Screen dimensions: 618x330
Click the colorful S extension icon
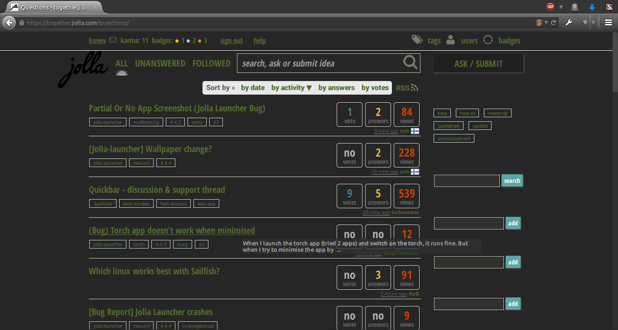[609, 7]
